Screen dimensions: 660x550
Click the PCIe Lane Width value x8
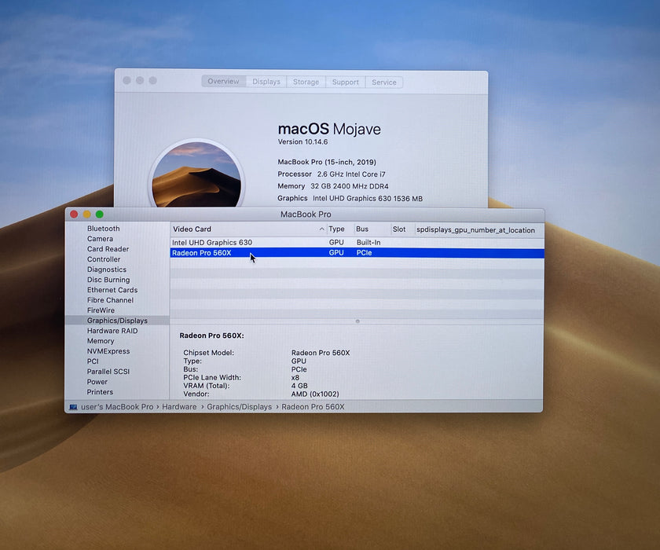(295, 377)
